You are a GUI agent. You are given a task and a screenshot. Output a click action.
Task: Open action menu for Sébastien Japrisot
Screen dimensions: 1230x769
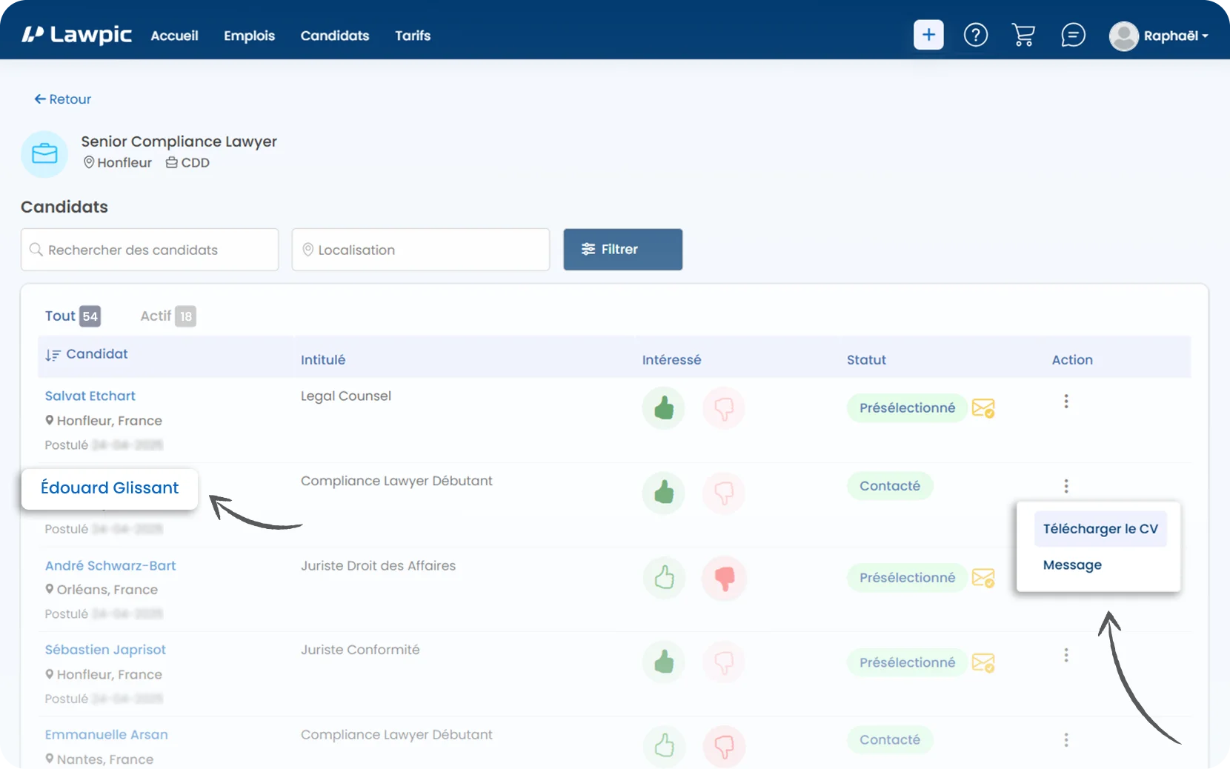click(1066, 656)
